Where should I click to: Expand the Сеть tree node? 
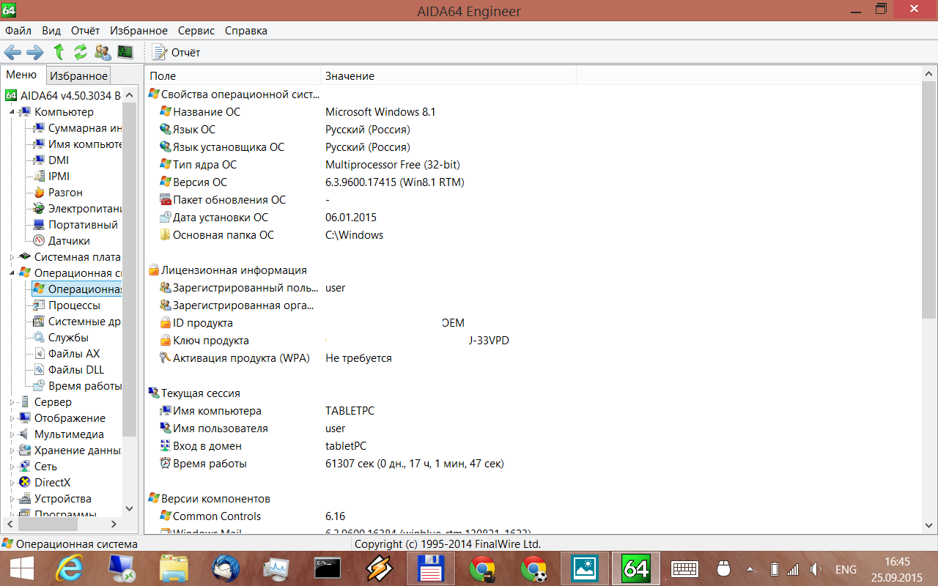(x=12, y=467)
